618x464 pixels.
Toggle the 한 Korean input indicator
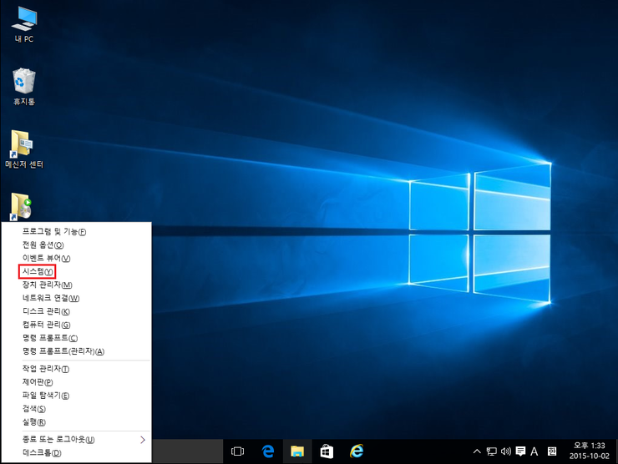552,451
